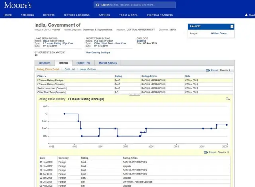The width and height of the screenshot is (255, 187).
Task: Open Sectors & Regions menu
Action: 76,15
